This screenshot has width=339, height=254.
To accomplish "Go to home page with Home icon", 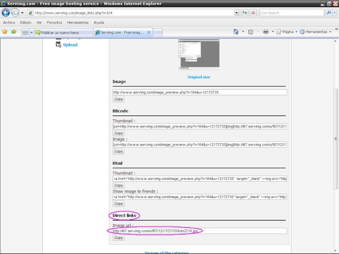I will (x=236, y=32).
